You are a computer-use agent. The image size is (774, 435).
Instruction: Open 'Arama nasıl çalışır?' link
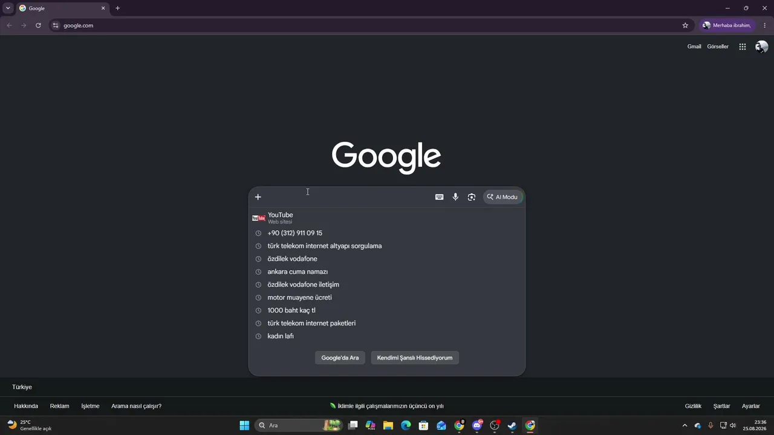[x=136, y=406]
